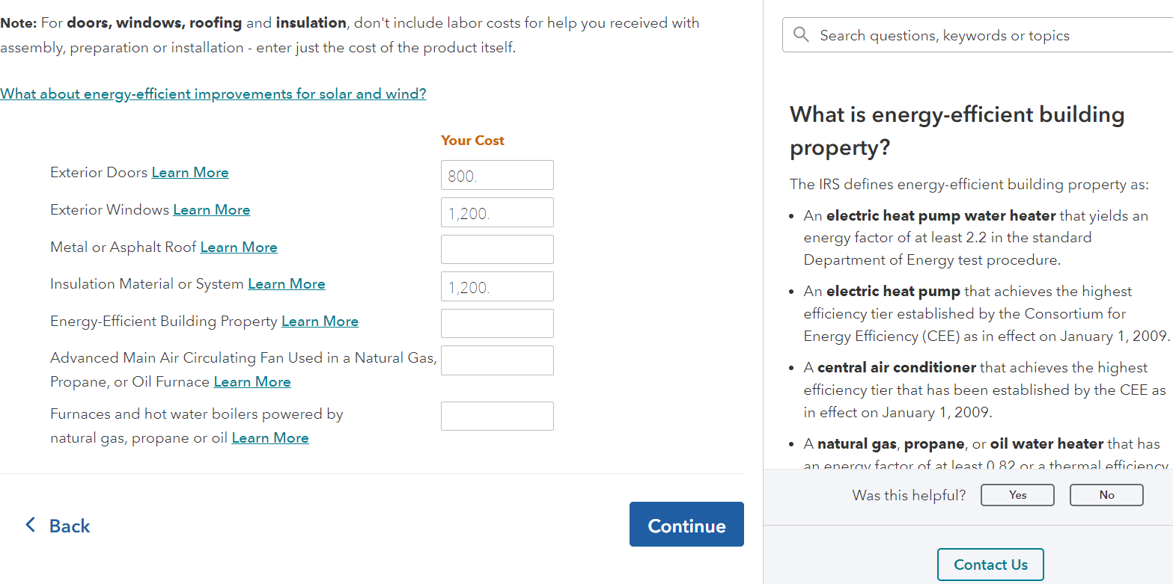1173x584 pixels.
Task: Click the Exterior Doors cost field
Action: click(x=497, y=175)
